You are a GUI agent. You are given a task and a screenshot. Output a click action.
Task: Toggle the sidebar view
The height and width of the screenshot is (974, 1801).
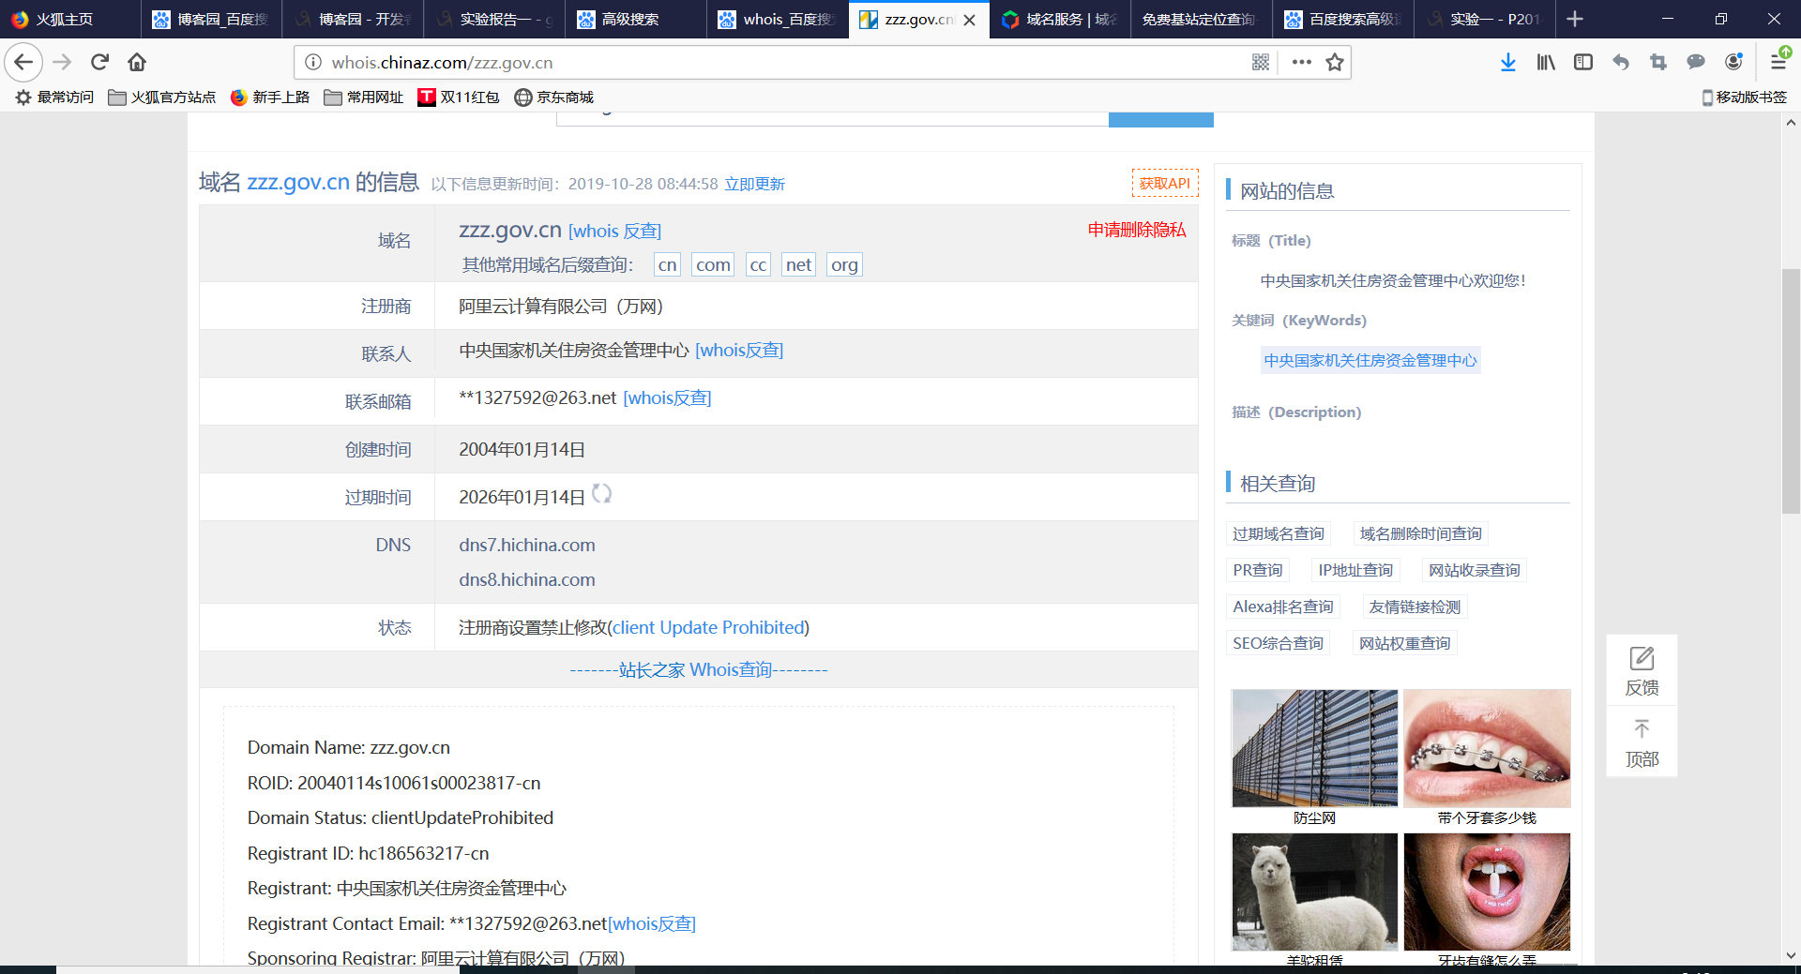[x=1583, y=62]
